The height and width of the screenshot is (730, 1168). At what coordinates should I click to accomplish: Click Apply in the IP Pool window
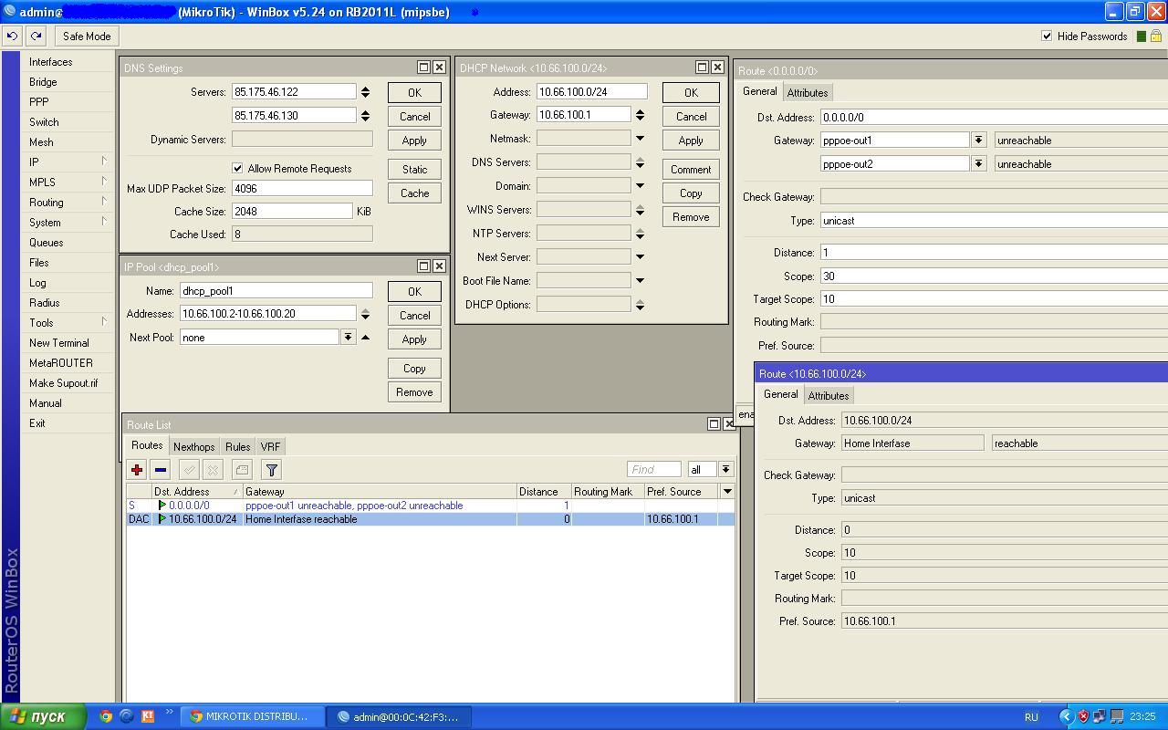click(414, 339)
